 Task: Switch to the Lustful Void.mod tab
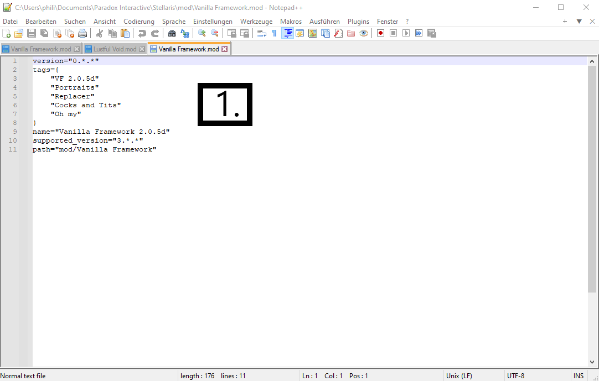point(115,49)
